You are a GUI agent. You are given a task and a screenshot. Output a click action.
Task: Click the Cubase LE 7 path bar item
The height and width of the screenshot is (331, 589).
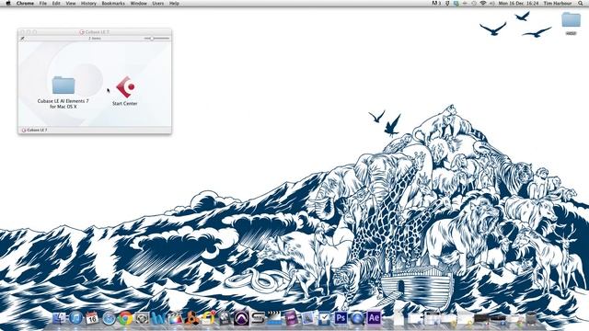tap(35, 130)
